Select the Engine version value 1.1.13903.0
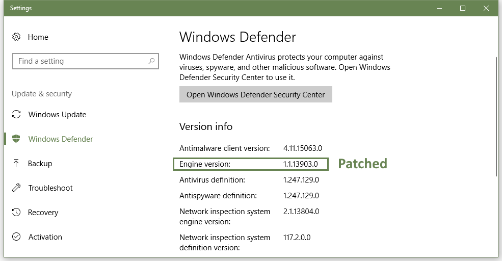This screenshot has width=502, height=261. pos(300,164)
